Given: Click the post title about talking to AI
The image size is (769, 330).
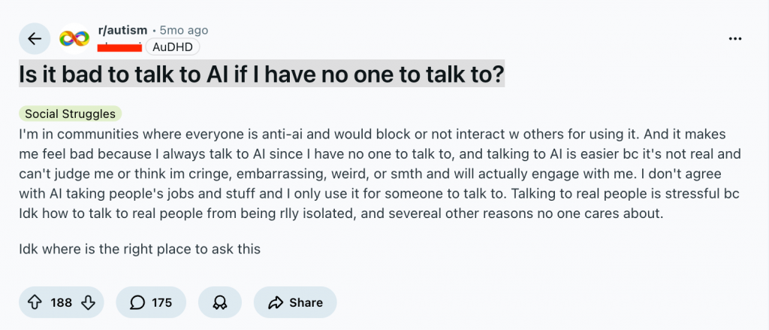Looking at the screenshot, I should [261, 74].
